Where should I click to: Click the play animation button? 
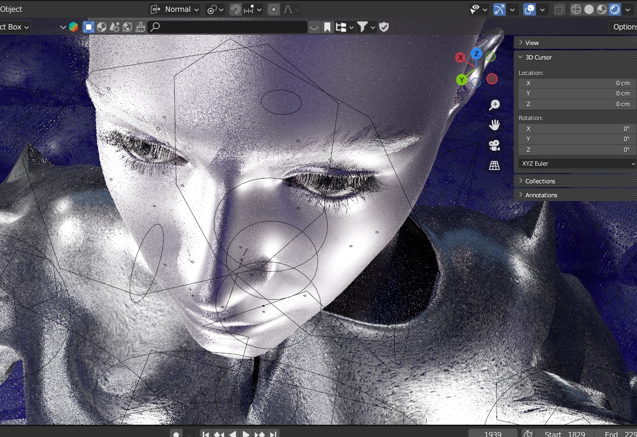click(x=246, y=433)
